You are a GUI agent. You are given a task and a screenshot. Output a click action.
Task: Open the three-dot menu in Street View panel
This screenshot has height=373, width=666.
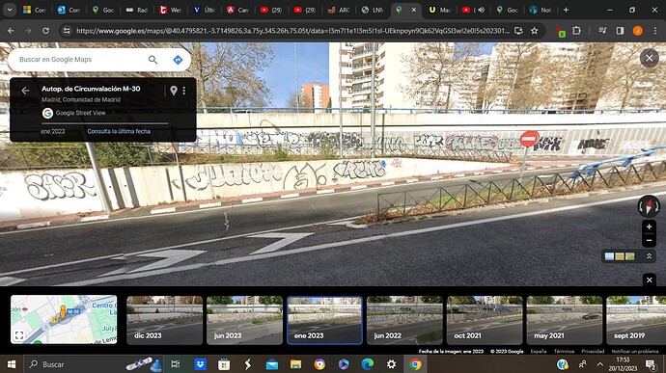(184, 91)
